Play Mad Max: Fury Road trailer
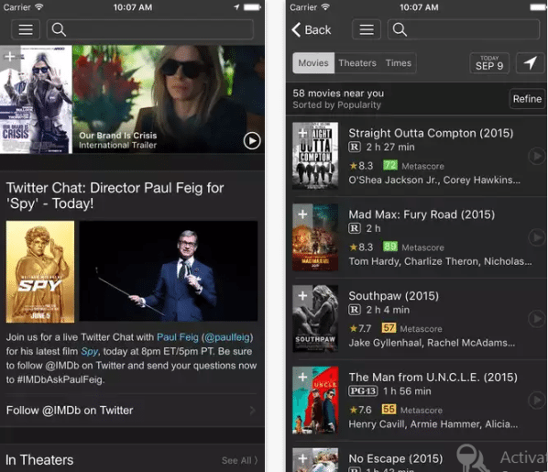 click(536, 237)
